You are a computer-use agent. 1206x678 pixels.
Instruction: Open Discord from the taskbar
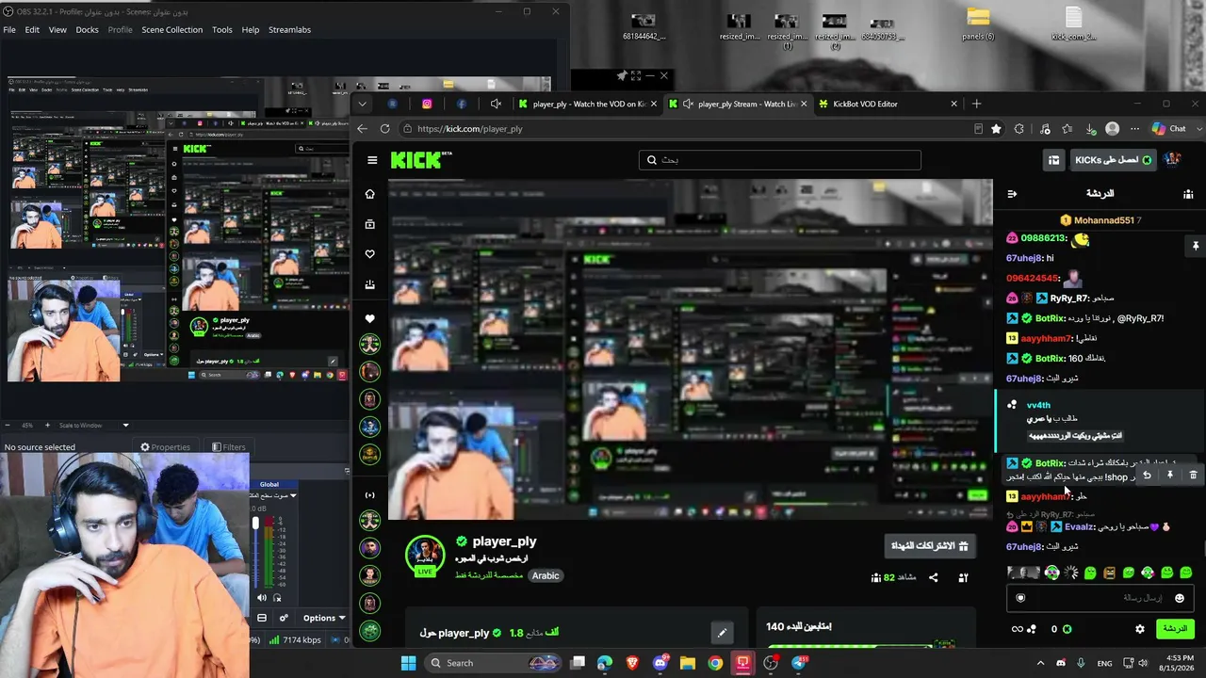point(660,663)
